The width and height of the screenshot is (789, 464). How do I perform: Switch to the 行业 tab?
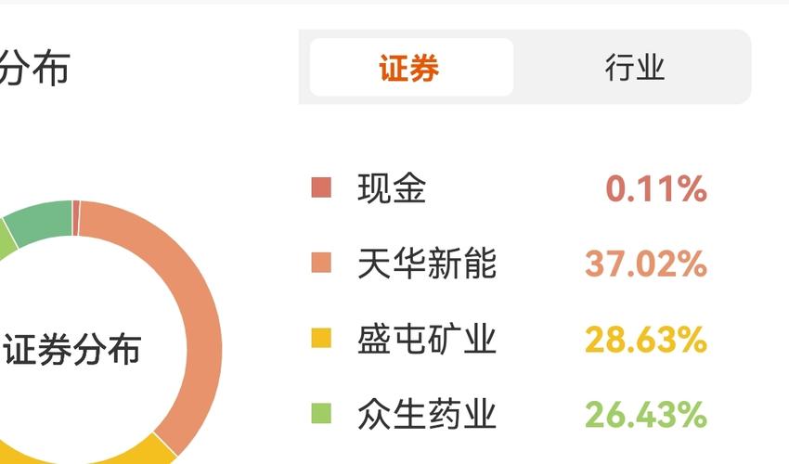[635, 68]
